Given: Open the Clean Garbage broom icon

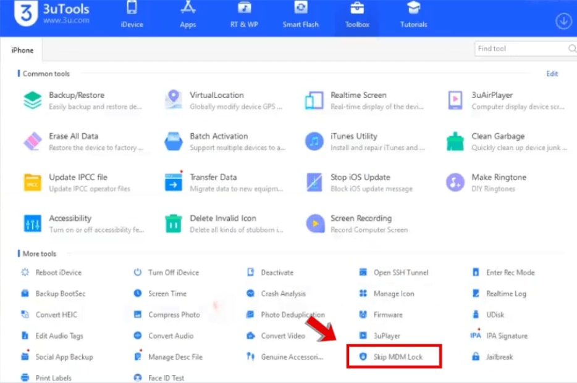Looking at the screenshot, I should click(455, 141).
